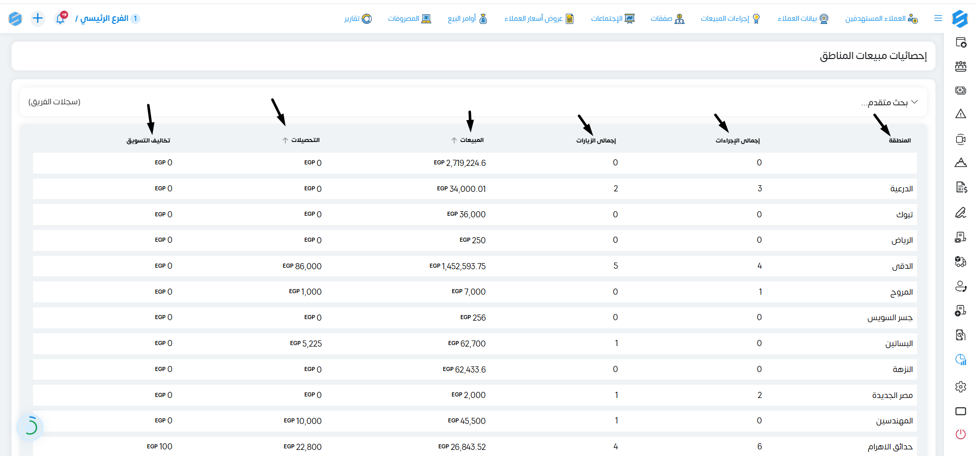
Task: Open the video camera sidebar icon
Action: tap(961, 139)
